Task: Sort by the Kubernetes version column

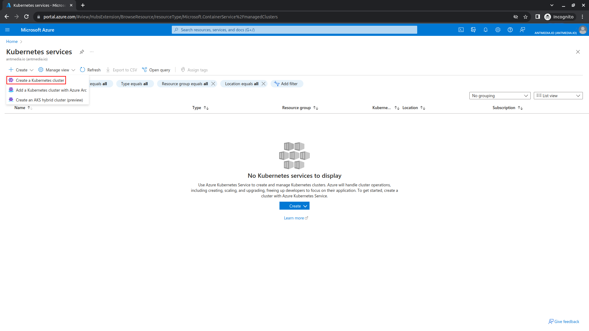Action: click(386, 108)
